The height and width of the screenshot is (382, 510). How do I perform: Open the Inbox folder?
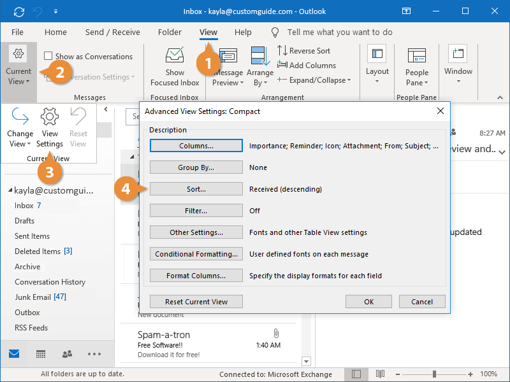(24, 206)
